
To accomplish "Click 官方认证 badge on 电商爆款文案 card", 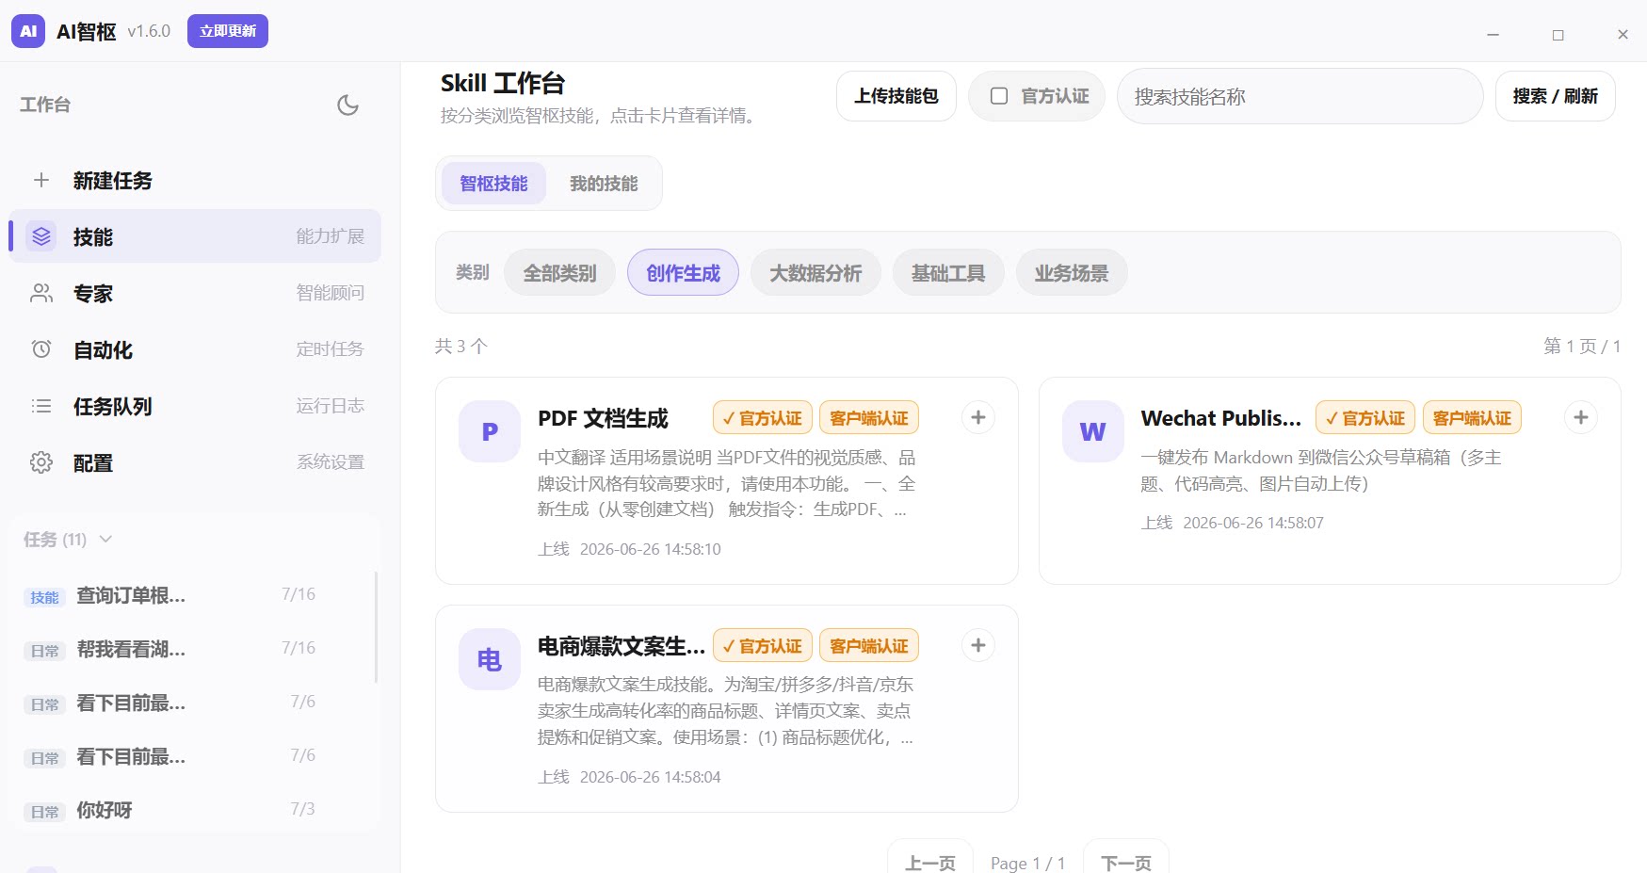I will (x=763, y=646).
